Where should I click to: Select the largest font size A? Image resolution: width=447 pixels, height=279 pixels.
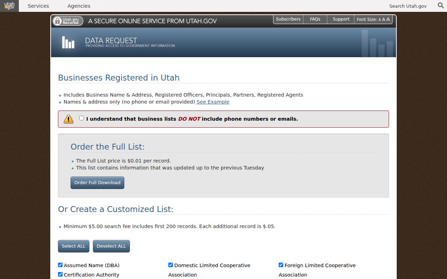click(388, 19)
